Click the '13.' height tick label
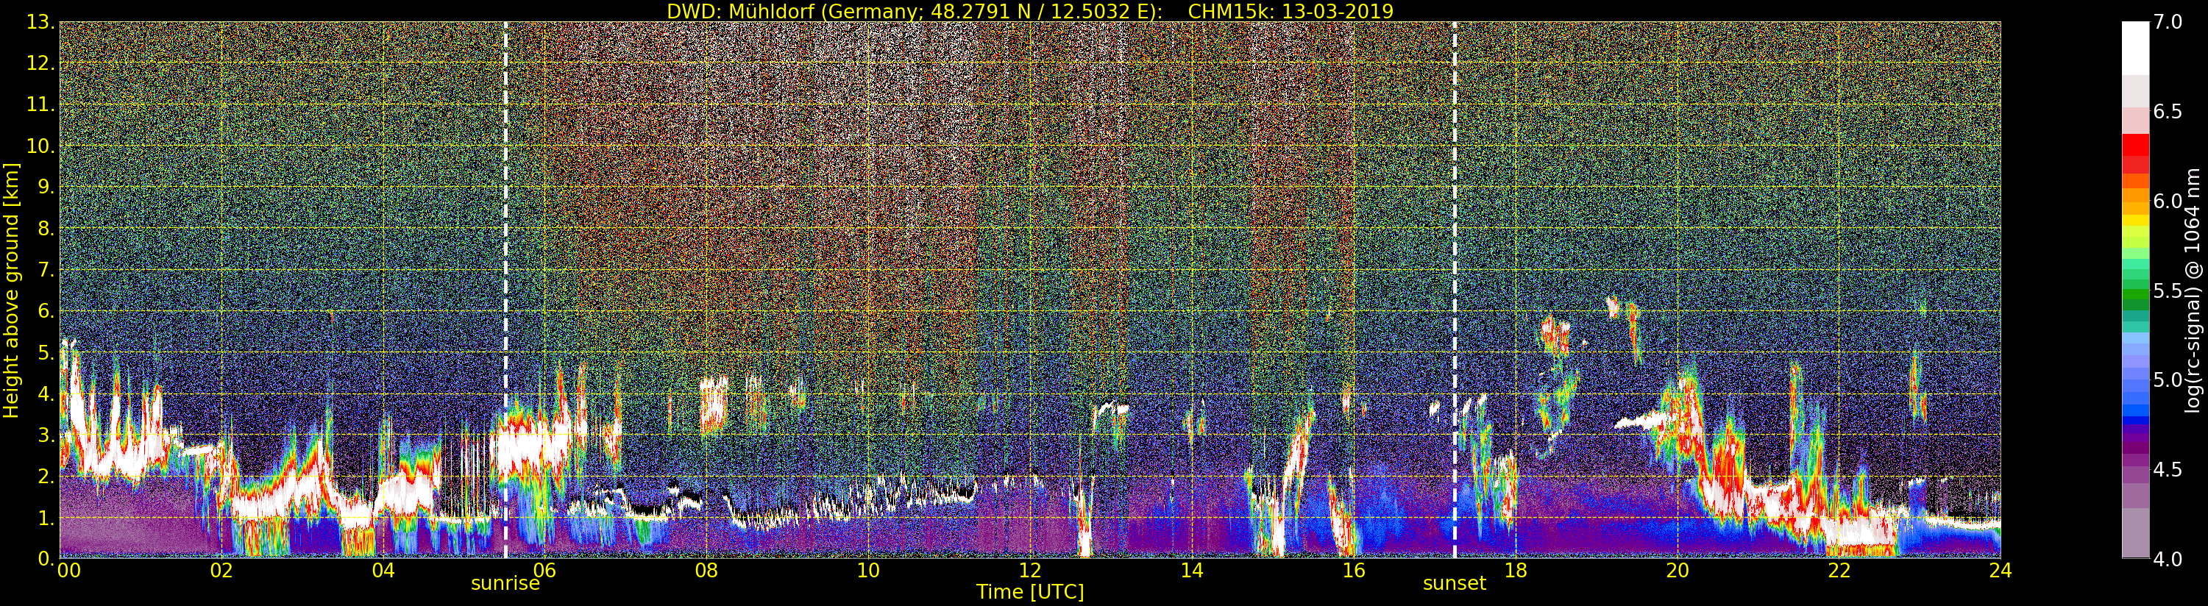Screen dimensions: 2208x606 (x=40, y=22)
